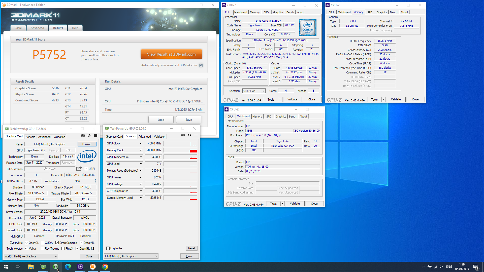Click Intel logo in GPU-Z window
The image size is (484, 272).
coord(87,156)
